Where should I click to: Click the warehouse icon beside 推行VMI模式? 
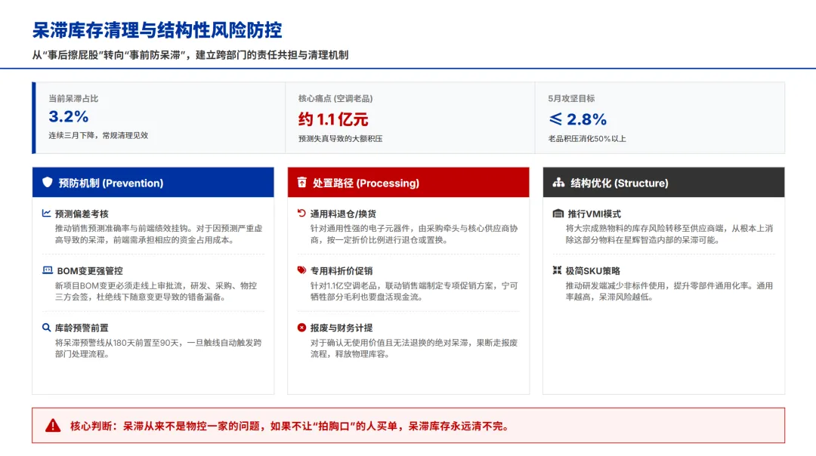click(558, 214)
